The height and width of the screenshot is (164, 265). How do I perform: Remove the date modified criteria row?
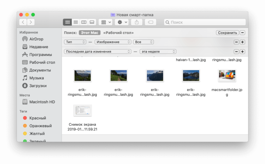click(236, 51)
